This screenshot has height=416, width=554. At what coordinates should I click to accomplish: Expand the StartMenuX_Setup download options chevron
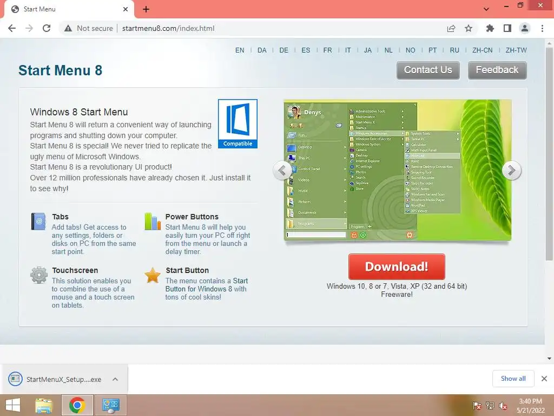[115, 379]
